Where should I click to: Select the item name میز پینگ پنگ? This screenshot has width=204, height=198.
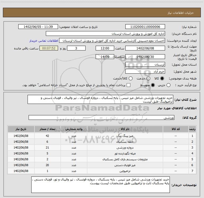[125, 136]
